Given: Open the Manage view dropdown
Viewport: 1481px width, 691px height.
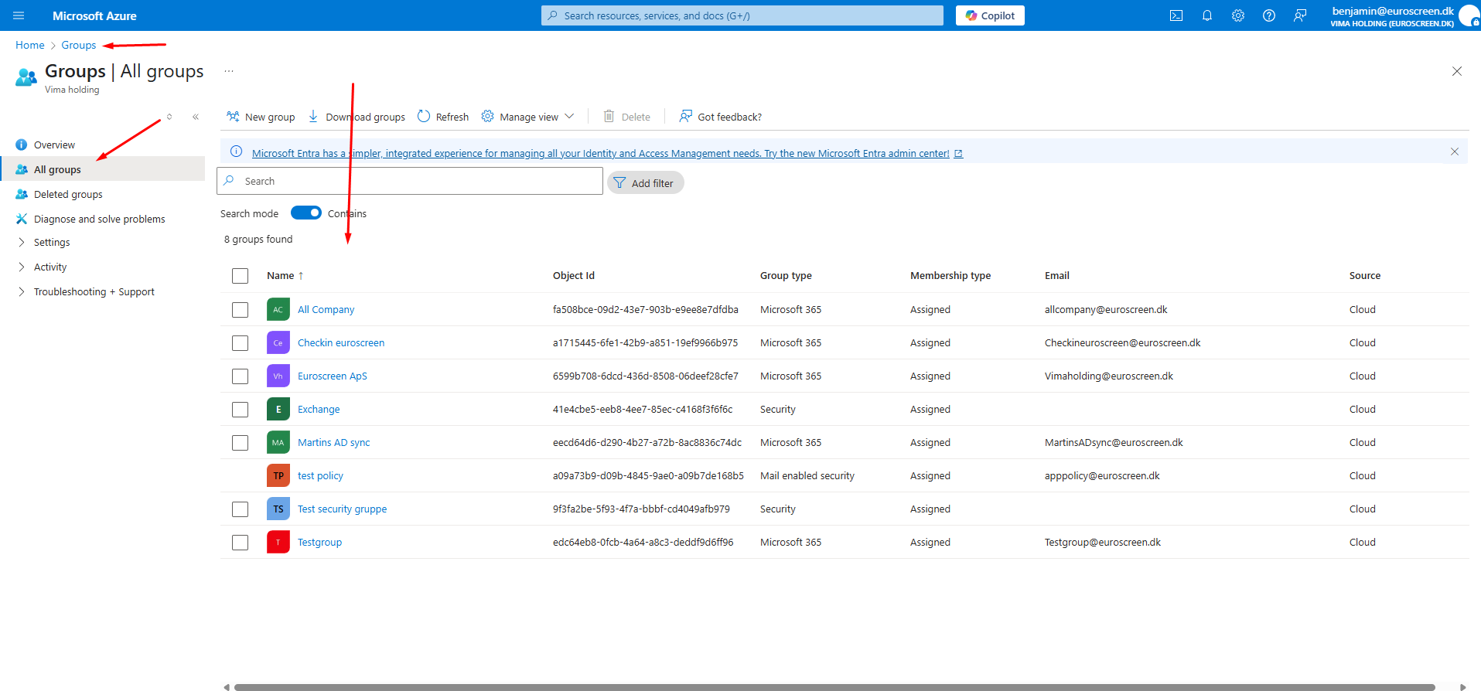Looking at the screenshot, I should tap(528, 117).
